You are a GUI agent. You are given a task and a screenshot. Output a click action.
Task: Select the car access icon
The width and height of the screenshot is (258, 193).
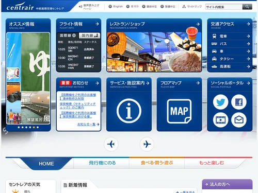(x=214, y=51)
